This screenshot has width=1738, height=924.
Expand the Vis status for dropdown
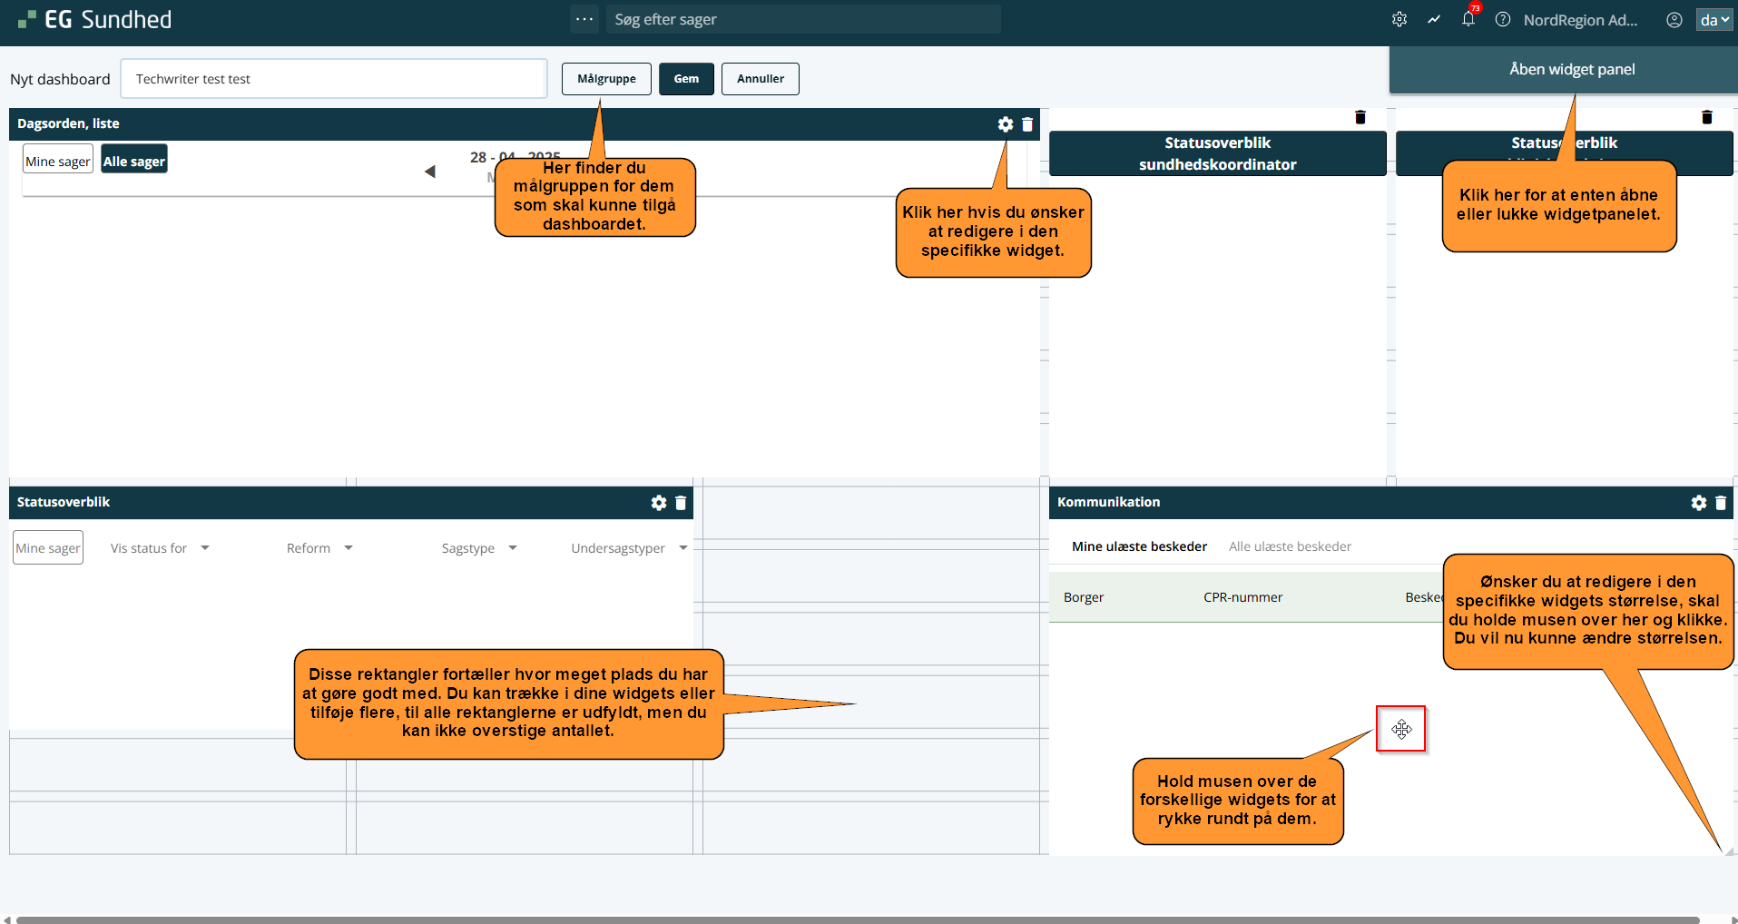(x=160, y=548)
